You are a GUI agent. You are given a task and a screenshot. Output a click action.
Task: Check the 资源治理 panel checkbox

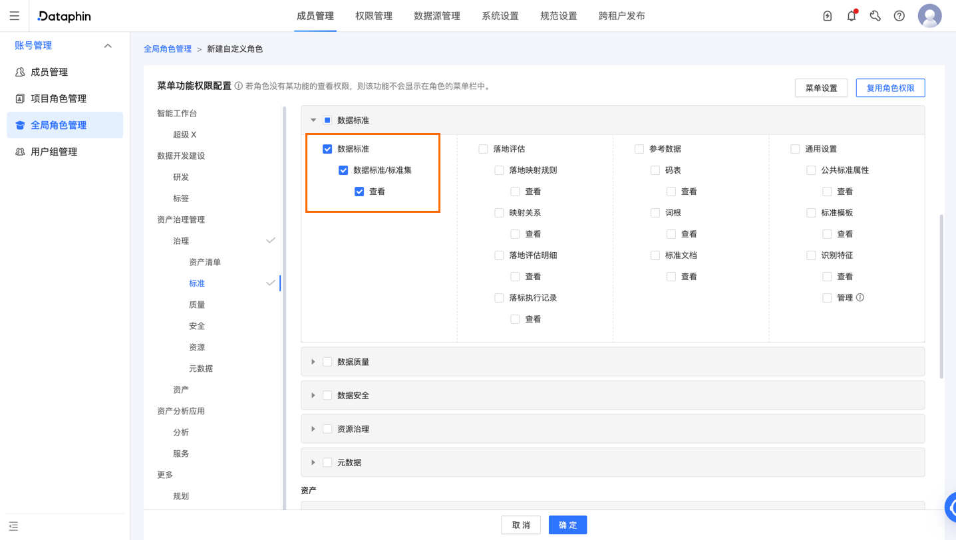327,429
